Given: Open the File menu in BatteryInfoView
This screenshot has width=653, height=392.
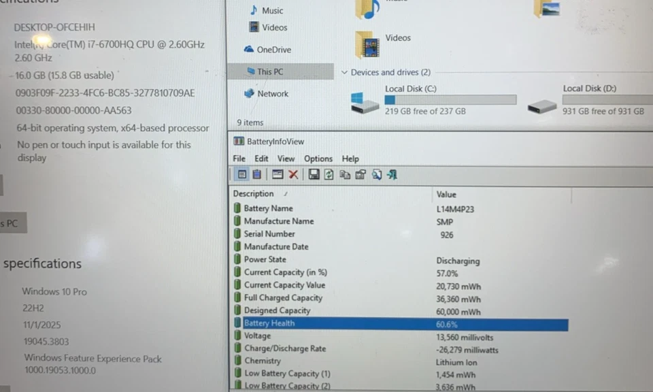Looking at the screenshot, I should pos(239,159).
